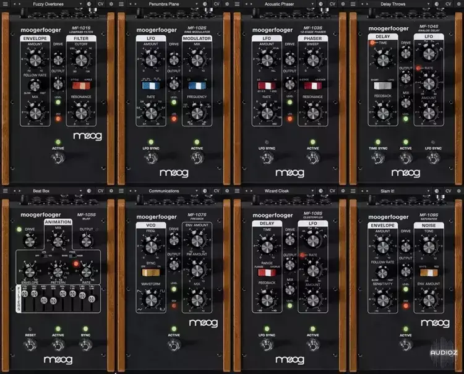Open hamburger menu of Beat Box plugin
The height and width of the screenshot is (374, 464).
tap(5, 191)
